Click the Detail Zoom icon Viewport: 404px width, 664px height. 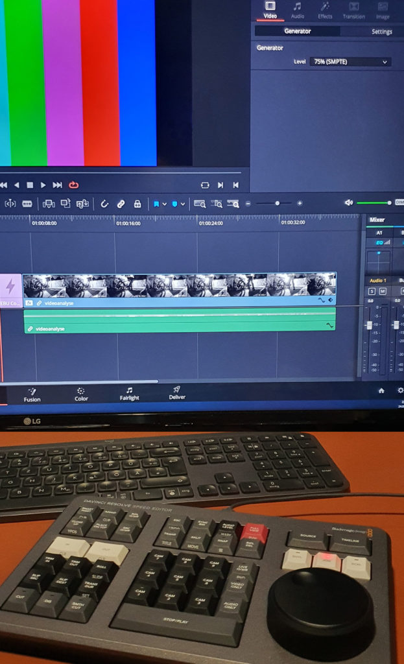click(217, 204)
